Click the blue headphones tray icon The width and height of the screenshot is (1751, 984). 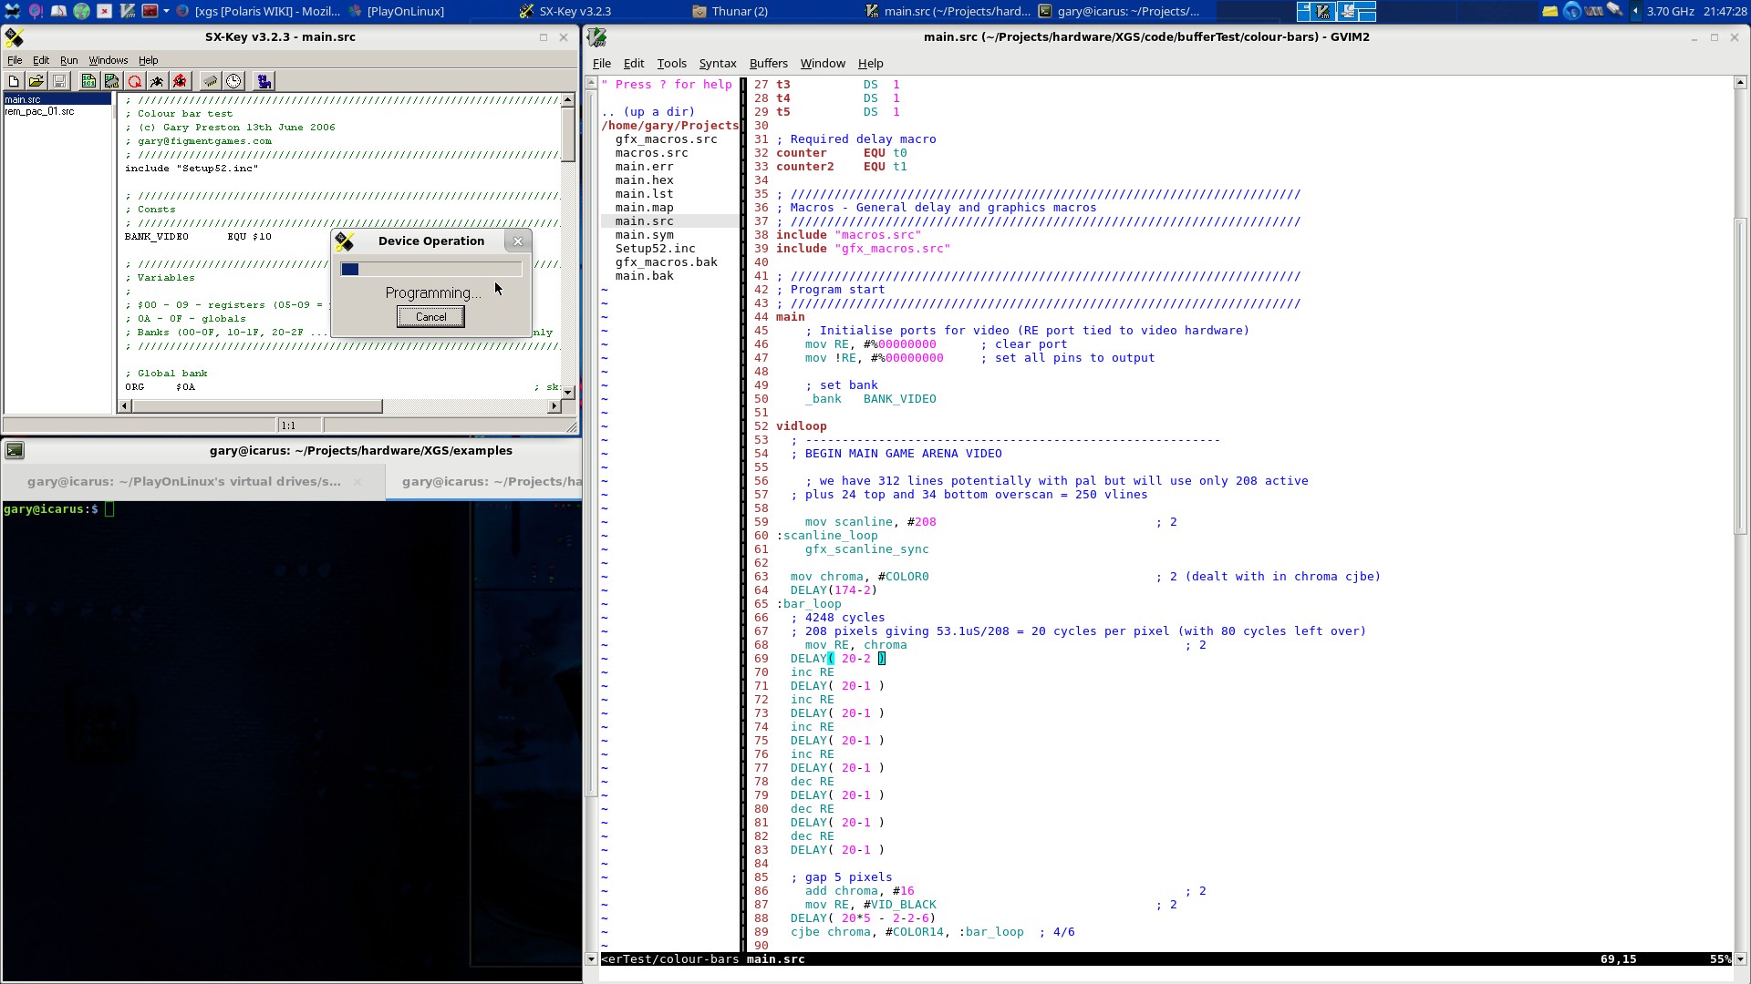point(1571,11)
